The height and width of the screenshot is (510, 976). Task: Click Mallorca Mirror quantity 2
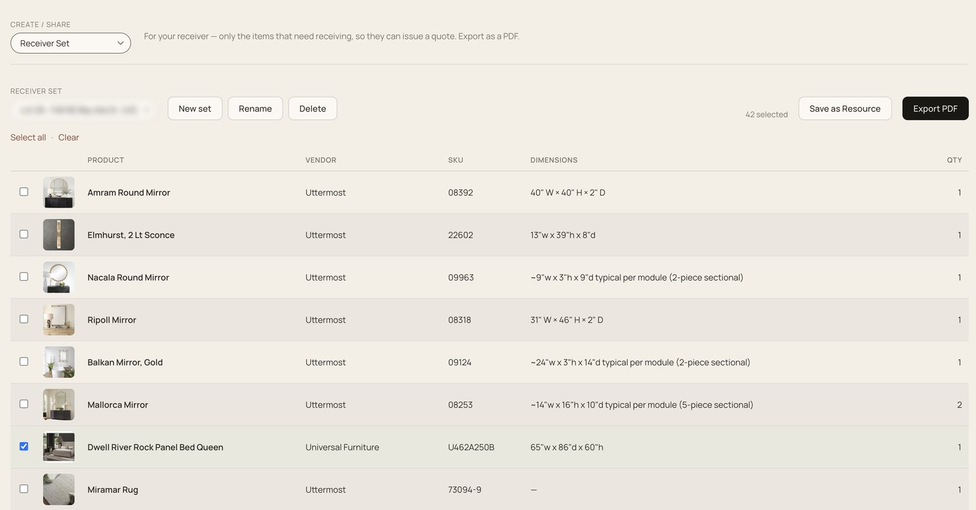960,405
